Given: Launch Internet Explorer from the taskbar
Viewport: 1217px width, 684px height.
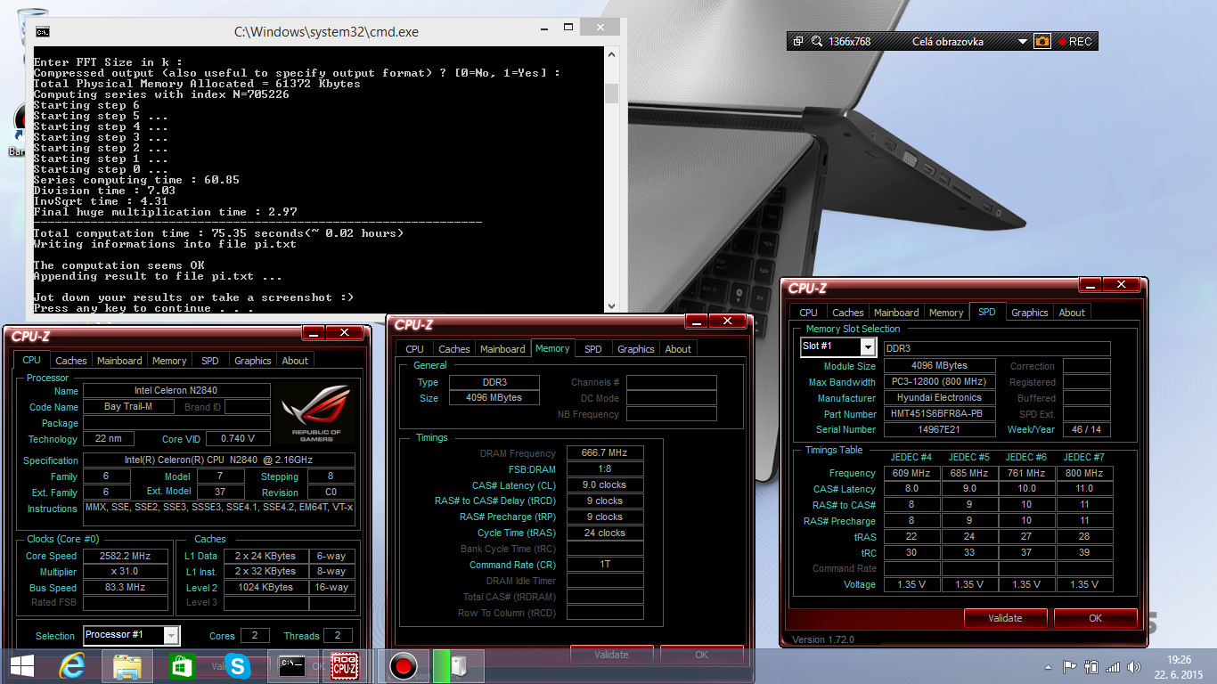Looking at the screenshot, I should pyautogui.click(x=71, y=666).
